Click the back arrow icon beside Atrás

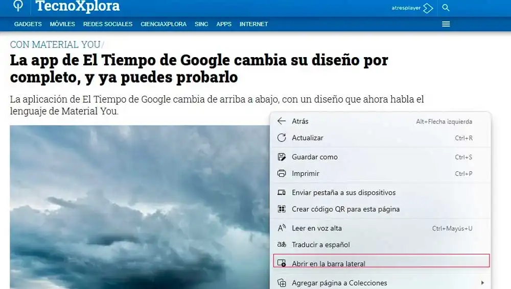pos(282,121)
